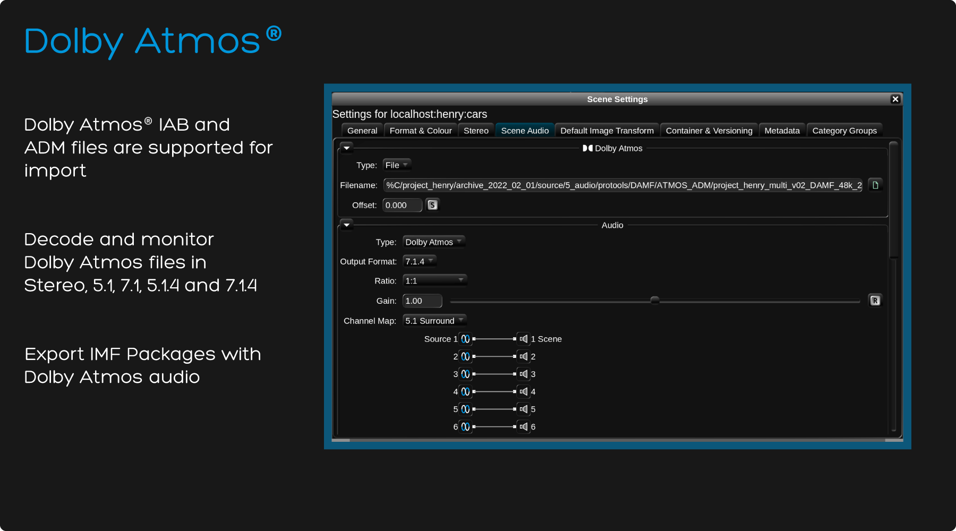
Task: Open the audio Type Dolby Atmos dropdown
Action: 434,242
